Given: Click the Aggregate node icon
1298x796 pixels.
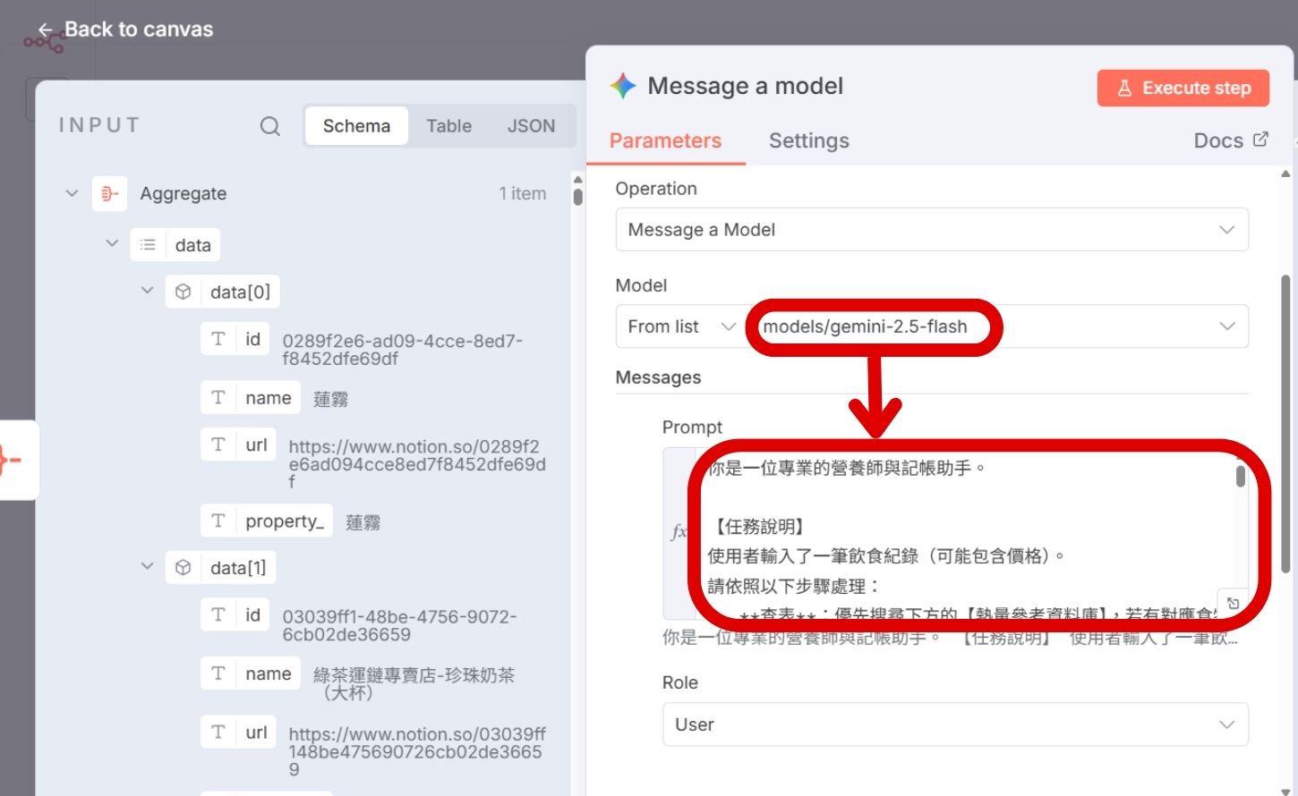Looking at the screenshot, I should click(x=109, y=193).
